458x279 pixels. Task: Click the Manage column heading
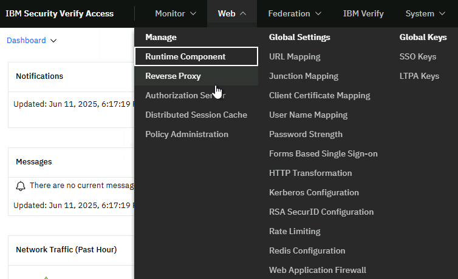coord(160,37)
